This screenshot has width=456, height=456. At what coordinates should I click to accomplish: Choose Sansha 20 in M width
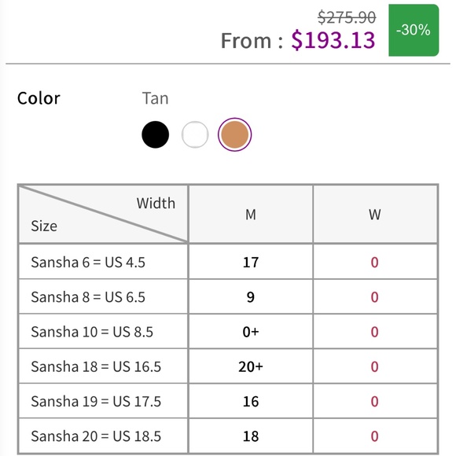(x=251, y=436)
